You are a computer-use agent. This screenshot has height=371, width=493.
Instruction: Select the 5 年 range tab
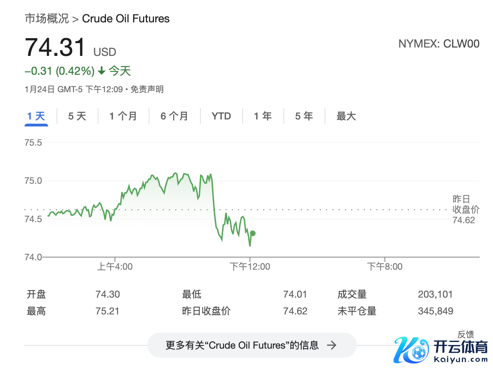[x=304, y=116]
